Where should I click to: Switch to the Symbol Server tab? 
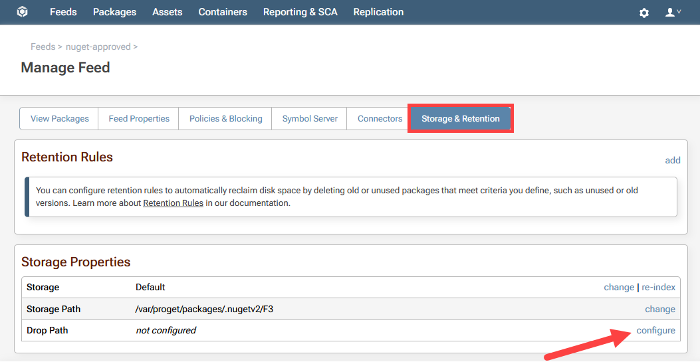(310, 118)
